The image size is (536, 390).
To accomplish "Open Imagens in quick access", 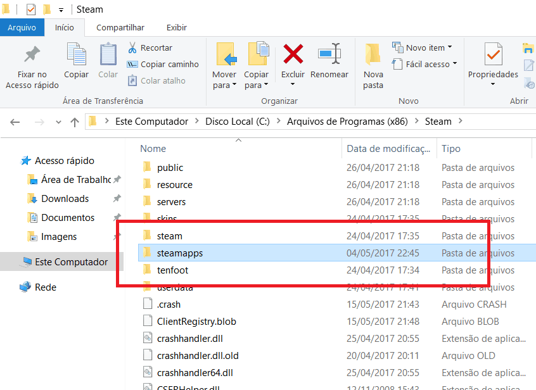I will point(53,237).
